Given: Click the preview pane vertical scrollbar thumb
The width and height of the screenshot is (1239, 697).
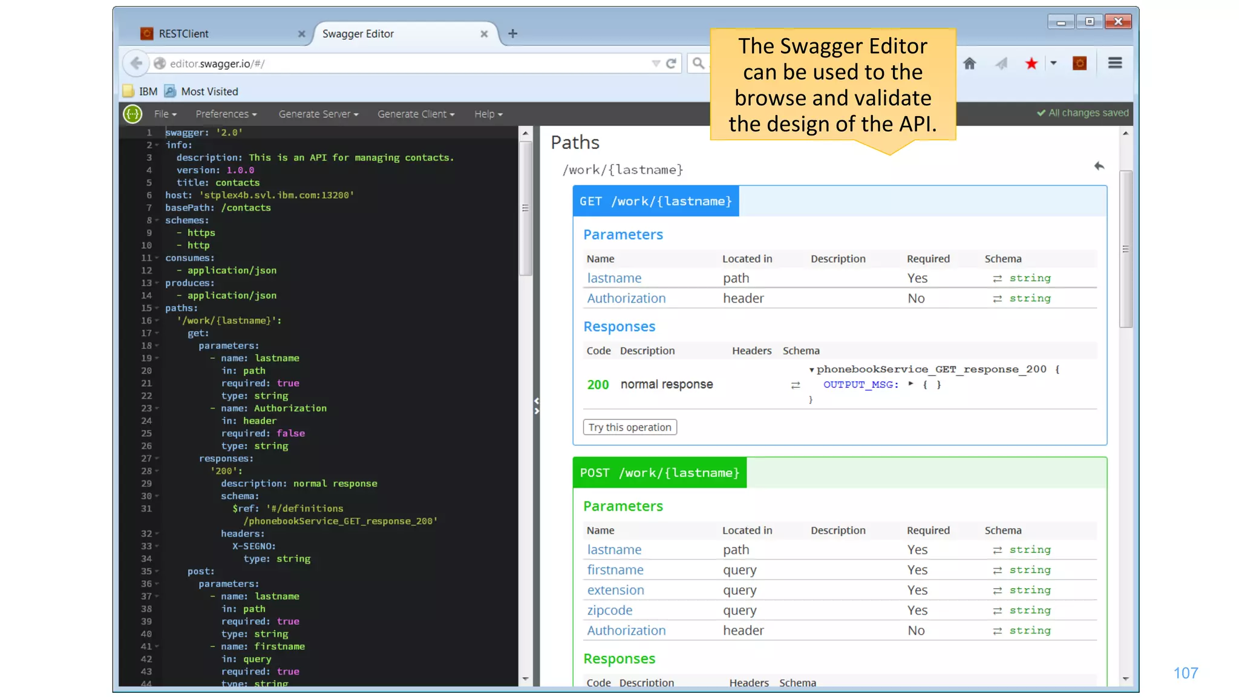Looking at the screenshot, I should (1125, 249).
